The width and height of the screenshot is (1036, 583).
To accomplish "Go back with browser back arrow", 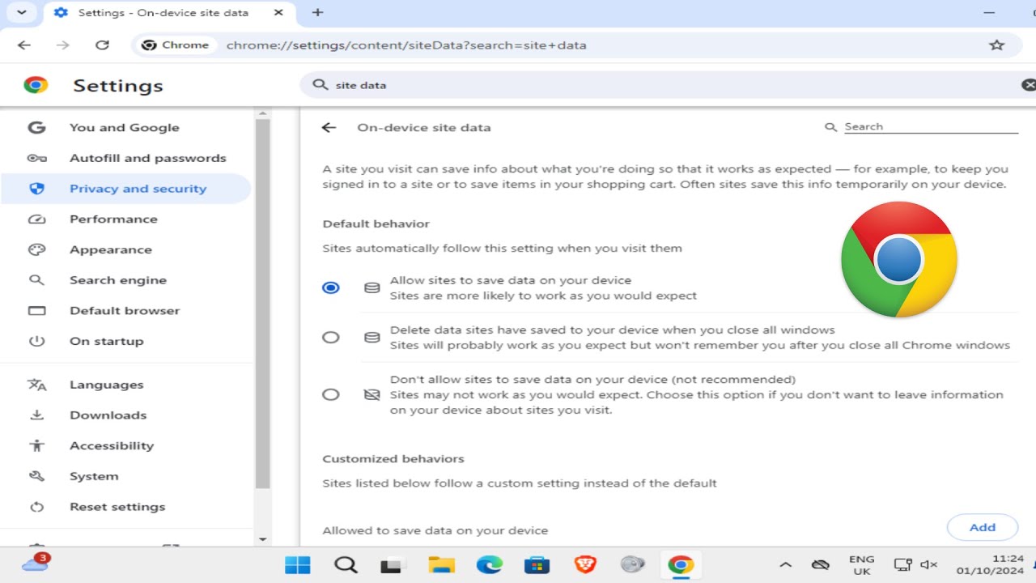I will tap(24, 45).
